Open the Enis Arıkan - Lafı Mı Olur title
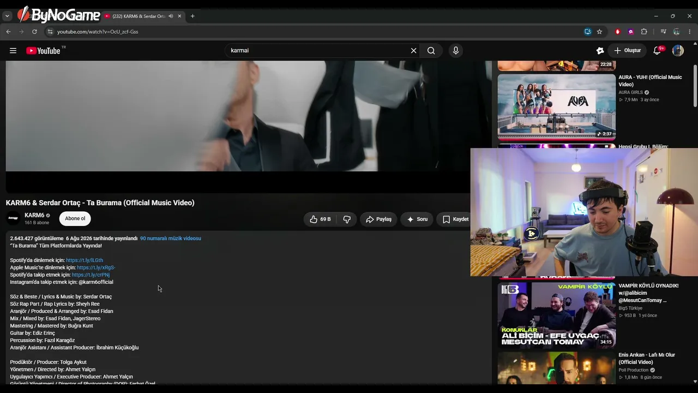This screenshot has width=698, height=393. pyautogui.click(x=647, y=359)
